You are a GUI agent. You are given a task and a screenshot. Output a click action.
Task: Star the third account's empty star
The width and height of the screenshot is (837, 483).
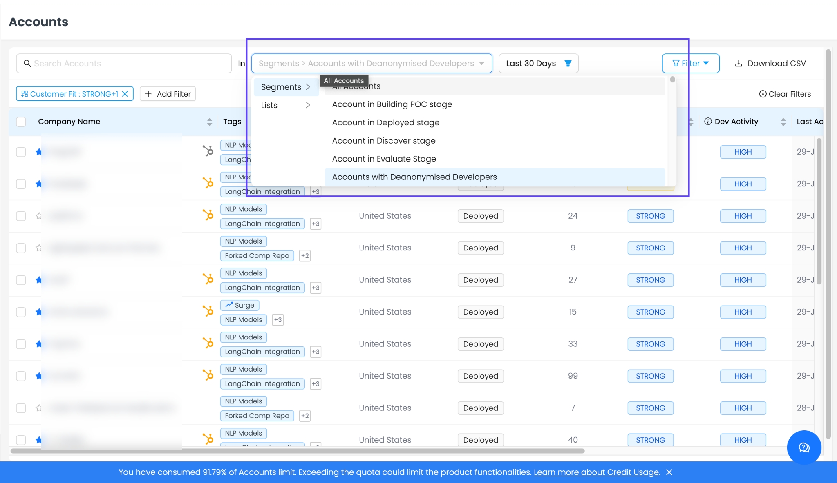[39, 216]
